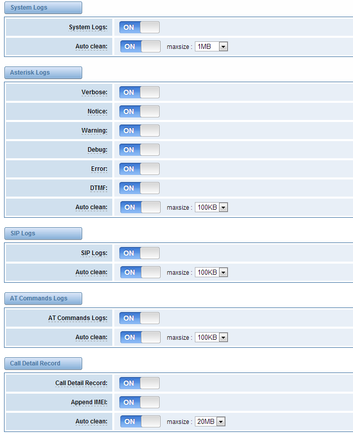Toggle Auto clean under SIP Logs
This screenshot has height=435, width=353.
[140, 272]
